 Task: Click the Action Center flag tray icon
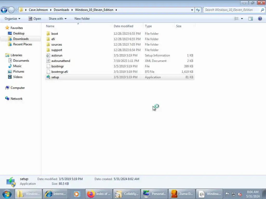click(227, 194)
